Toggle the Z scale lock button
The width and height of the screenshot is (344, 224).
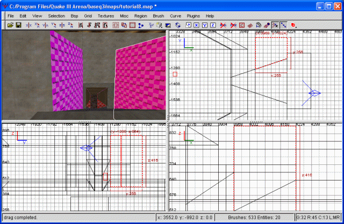[213, 25]
